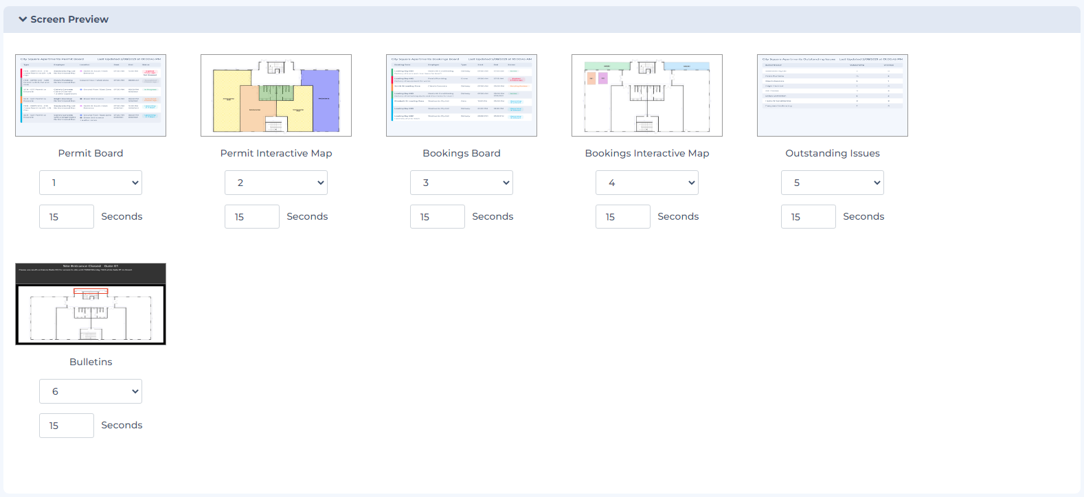Click the Bookings Interactive Map label
Screen dimensions: 1084x497
(x=647, y=153)
